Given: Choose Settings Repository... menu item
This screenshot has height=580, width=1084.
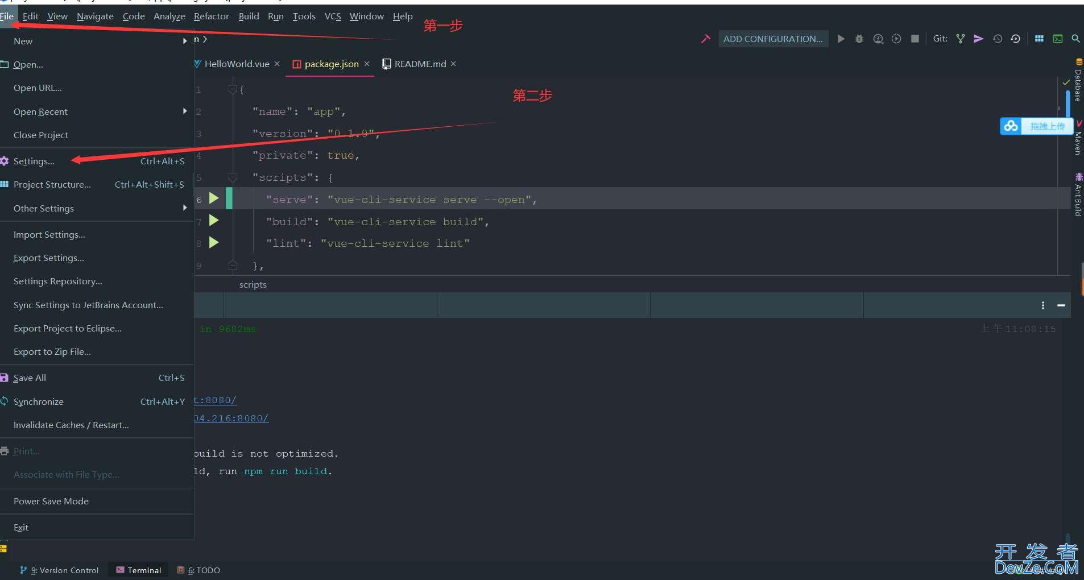Looking at the screenshot, I should tap(97, 281).
